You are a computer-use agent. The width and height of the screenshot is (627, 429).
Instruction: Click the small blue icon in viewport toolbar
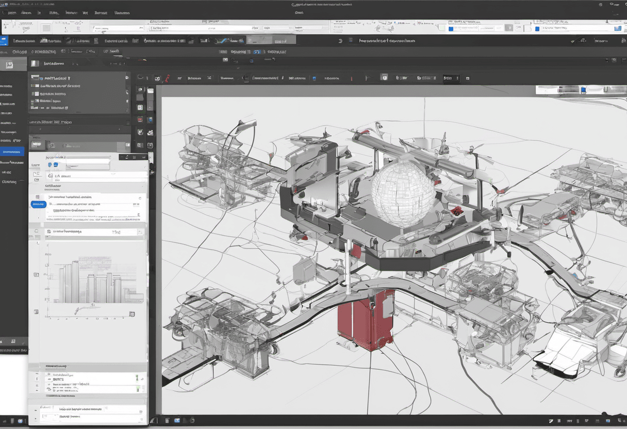click(x=313, y=78)
